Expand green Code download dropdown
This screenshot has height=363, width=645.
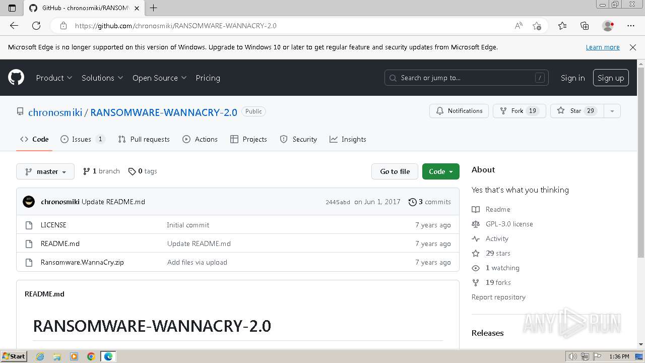tap(441, 171)
